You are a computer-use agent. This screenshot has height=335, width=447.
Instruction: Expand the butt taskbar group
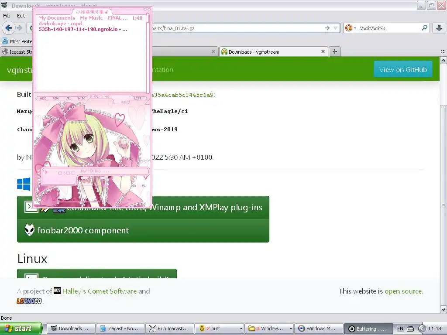(x=219, y=328)
